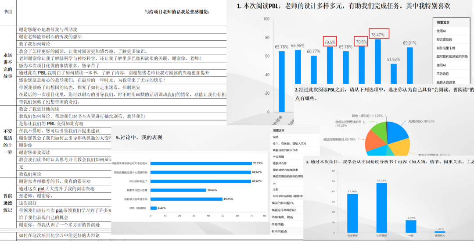Click the "38.64%" value label

click(x=212, y=190)
